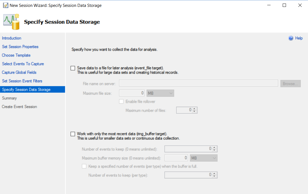Open the Help link
Image resolution: width=308 pixels, height=194 pixels.
point(299,38)
